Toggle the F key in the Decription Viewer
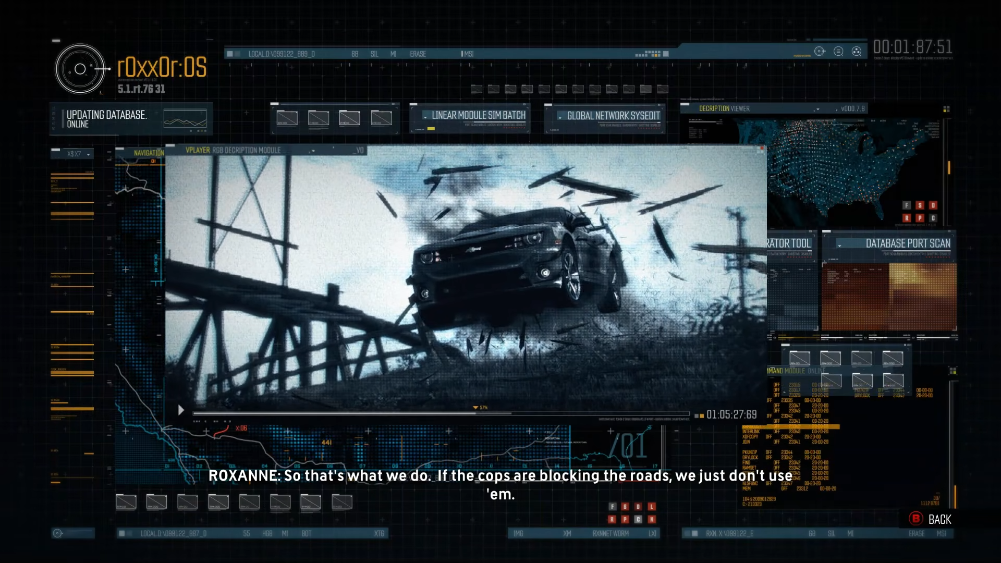The height and width of the screenshot is (563, 1001). pyautogui.click(x=907, y=205)
